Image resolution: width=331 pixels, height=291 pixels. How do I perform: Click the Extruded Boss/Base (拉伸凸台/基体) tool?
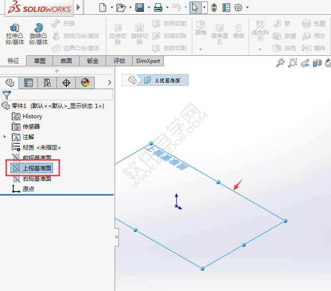[15, 34]
